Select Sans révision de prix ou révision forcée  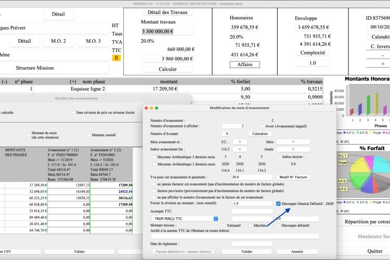click(73, 113)
